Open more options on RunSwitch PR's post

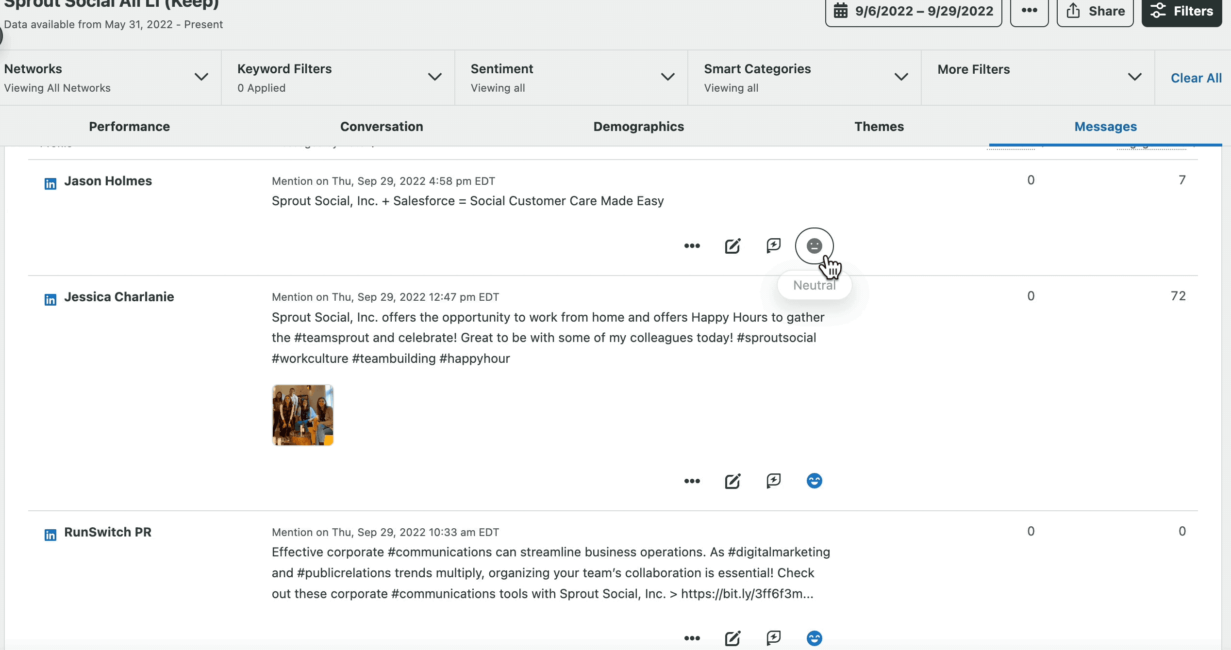pyautogui.click(x=691, y=638)
